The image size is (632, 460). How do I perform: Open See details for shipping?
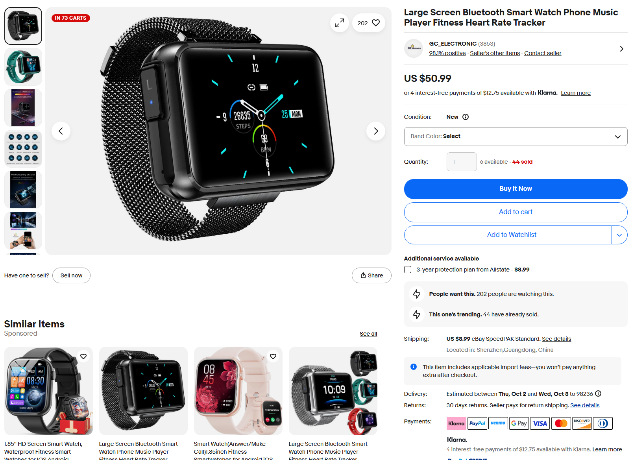tap(556, 339)
